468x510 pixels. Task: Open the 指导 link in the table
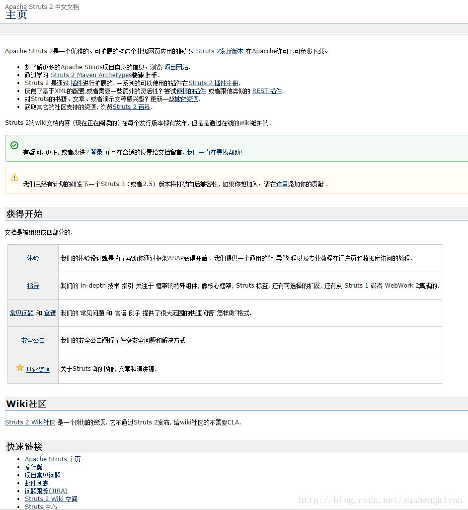click(x=33, y=286)
